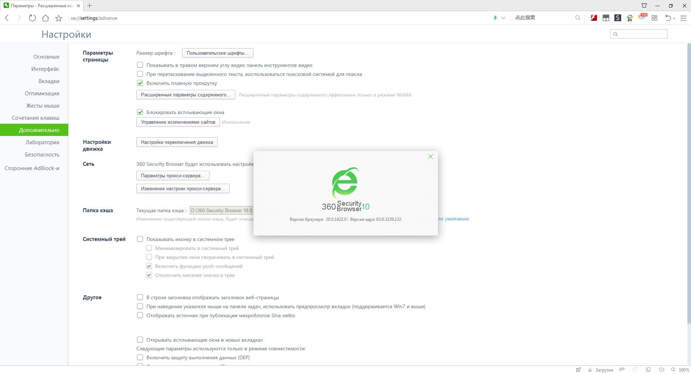Click the current cache folder path field
Image resolution: width=691 pixels, height=374 pixels.
222,210
